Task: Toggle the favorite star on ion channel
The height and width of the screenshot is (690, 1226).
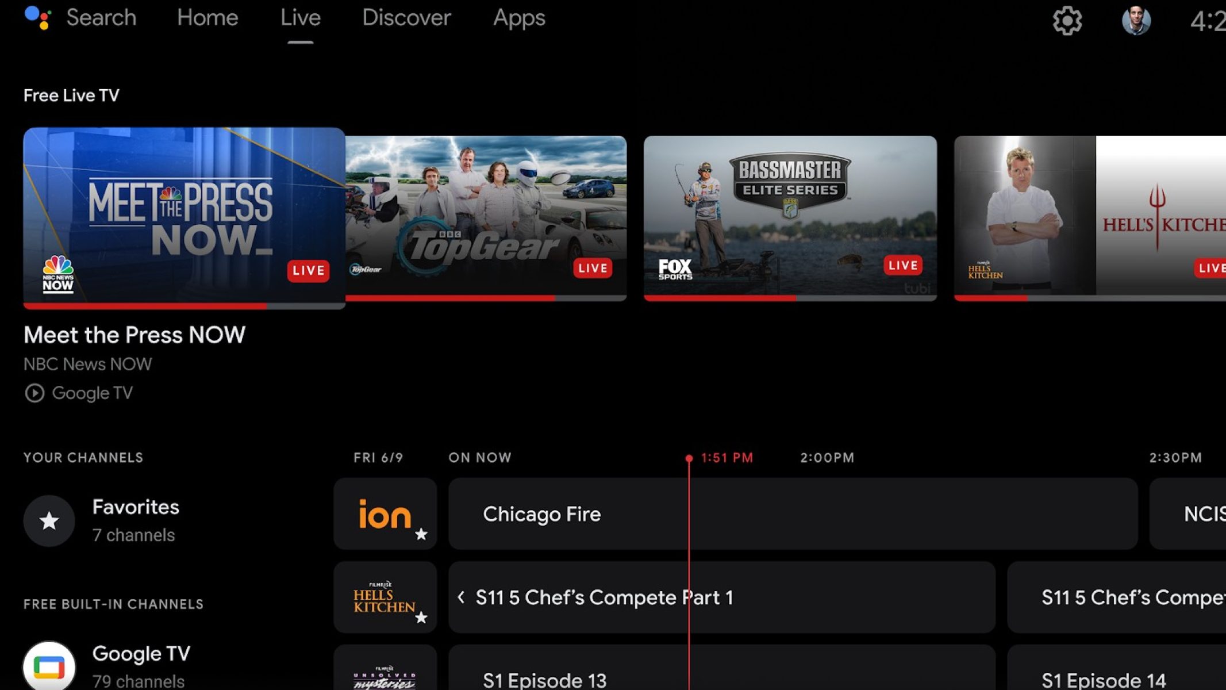Action: 421,534
